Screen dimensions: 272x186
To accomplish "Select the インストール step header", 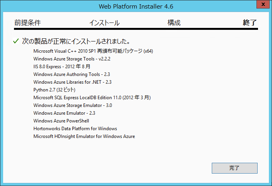I will pyautogui.click(x=105, y=22).
